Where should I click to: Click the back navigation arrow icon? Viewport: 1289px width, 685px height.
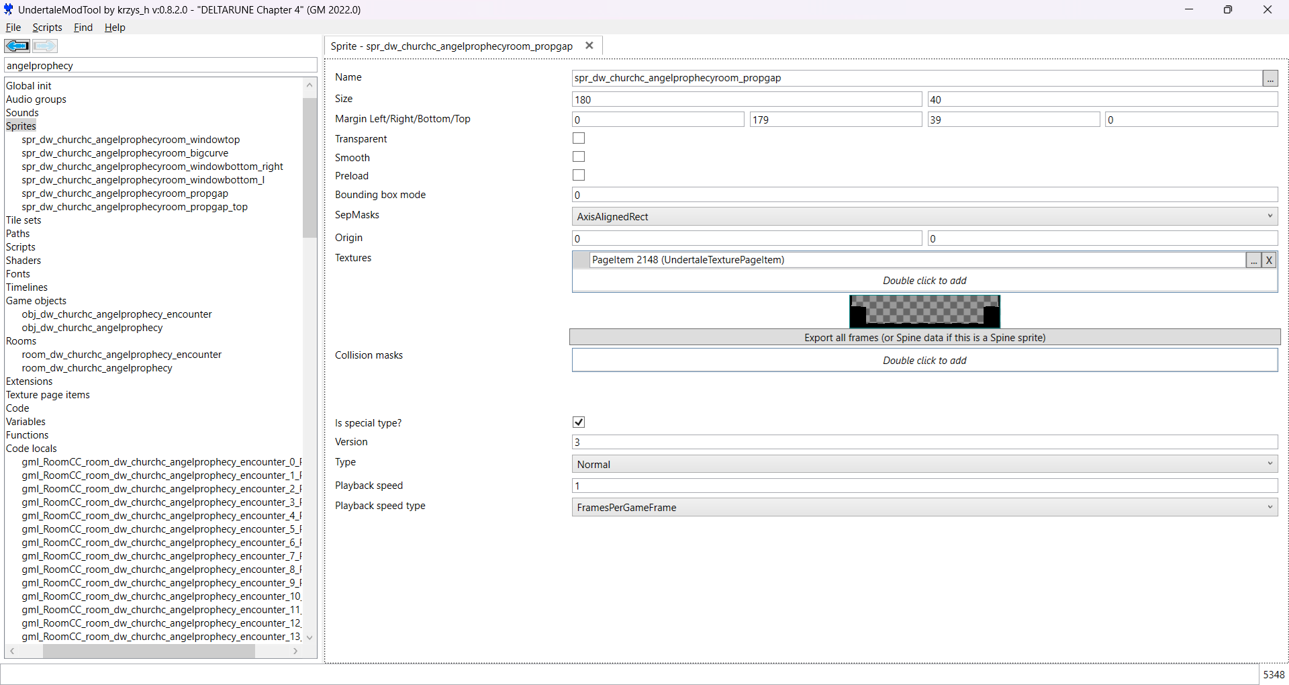17,46
